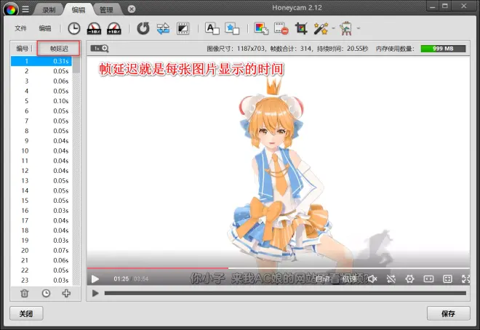The image size is (480, 330).
Task: Click the color filter photo icon
Action: (261, 28)
